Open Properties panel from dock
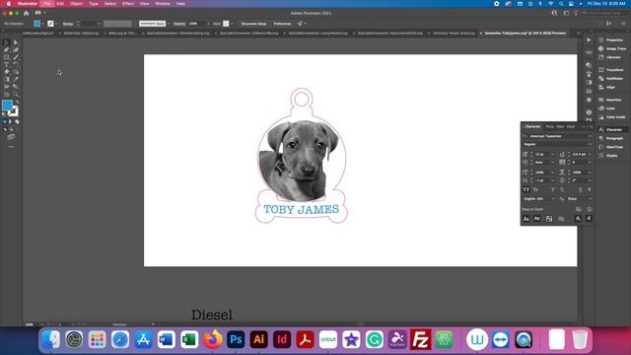The image size is (631, 355). pyautogui.click(x=611, y=39)
